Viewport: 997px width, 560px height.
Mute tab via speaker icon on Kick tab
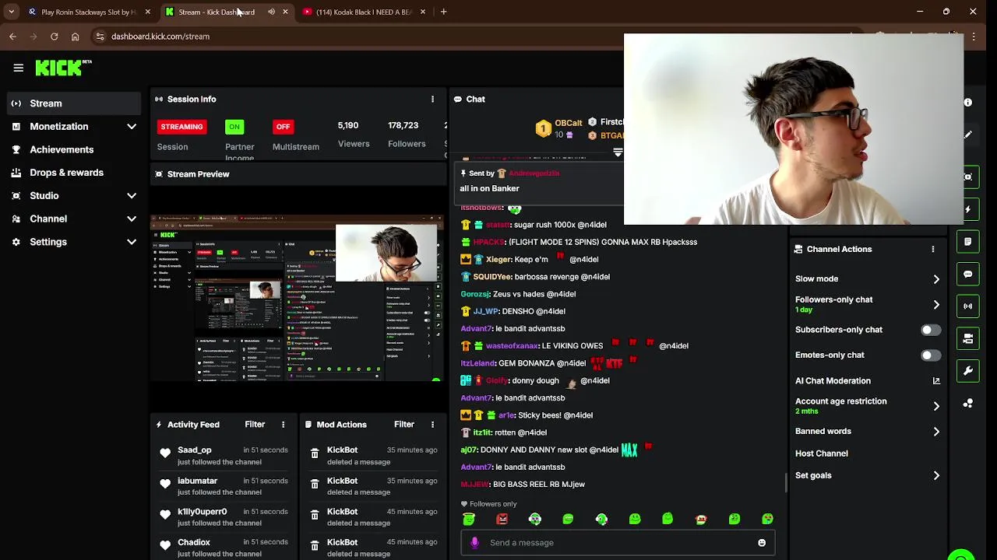271,12
